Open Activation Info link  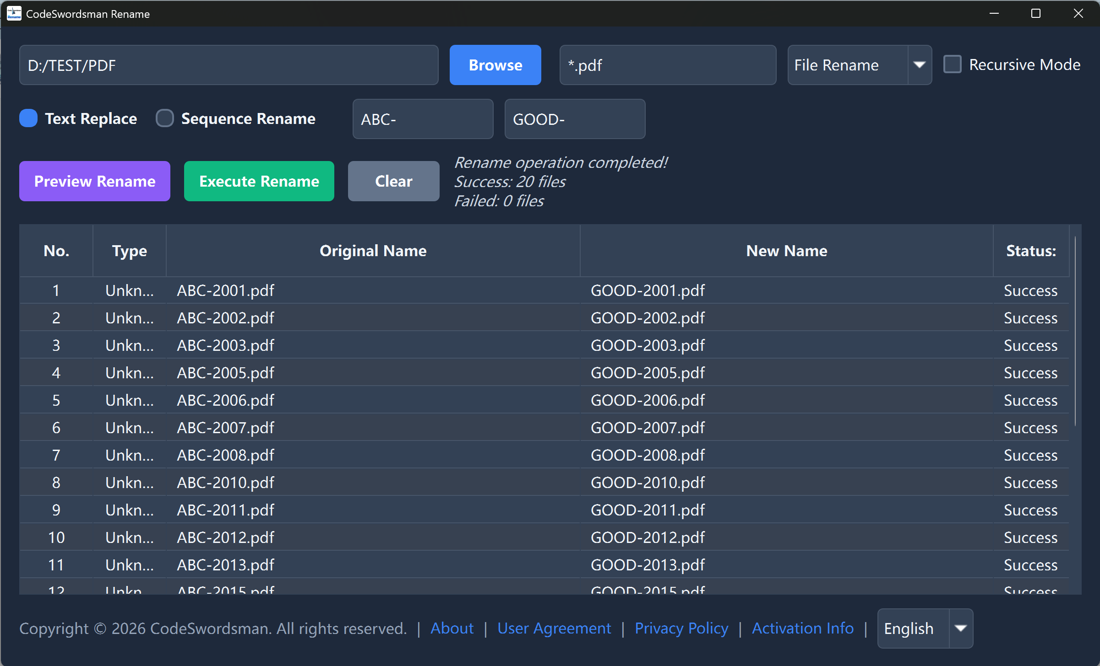pos(803,628)
